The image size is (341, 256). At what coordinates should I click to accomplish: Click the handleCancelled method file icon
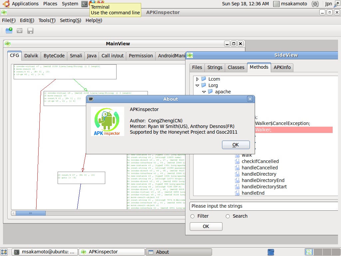click(237, 168)
